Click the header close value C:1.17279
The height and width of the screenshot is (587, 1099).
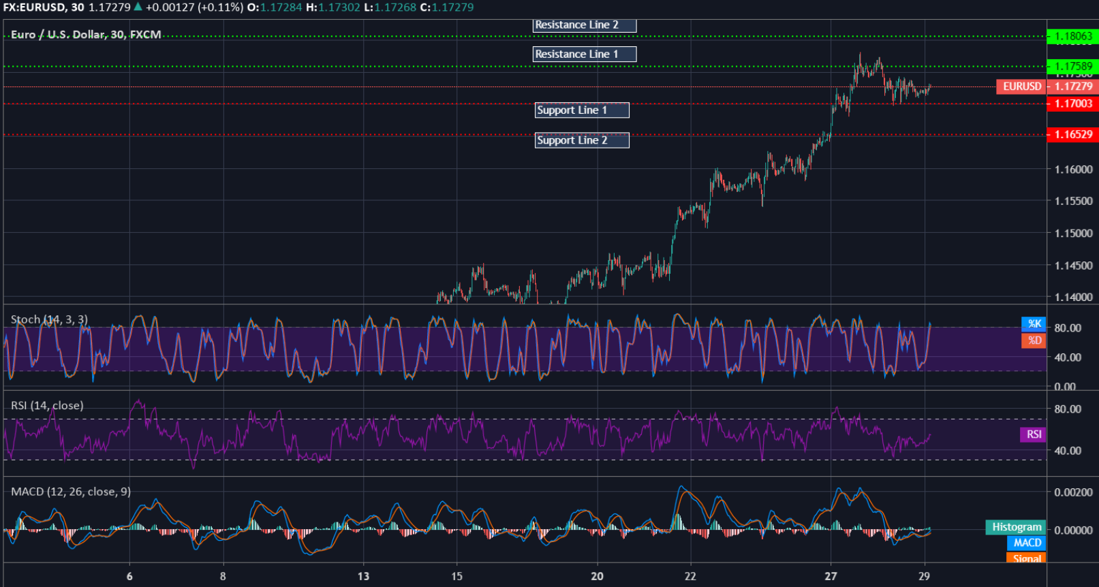(x=446, y=7)
